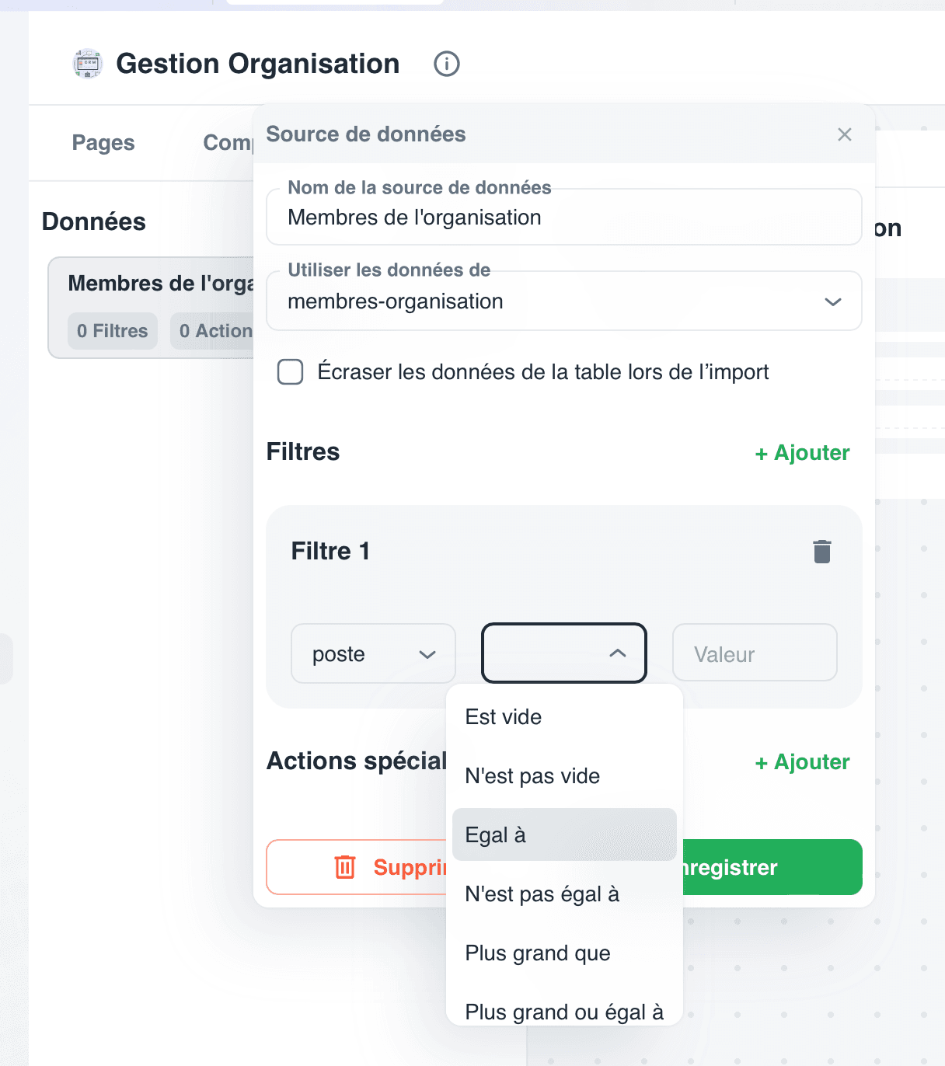The width and height of the screenshot is (945, 1066).
Task: Open the Utiliser les données de dropdown
Action: tap(564, 301)
